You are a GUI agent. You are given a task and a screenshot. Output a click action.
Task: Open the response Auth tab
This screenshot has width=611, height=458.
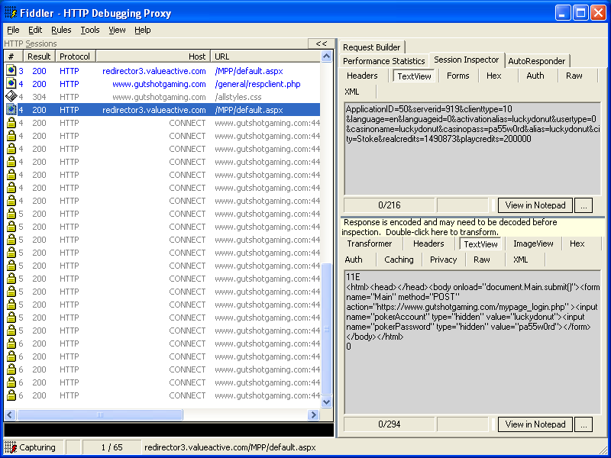click(x=354, y=260)
